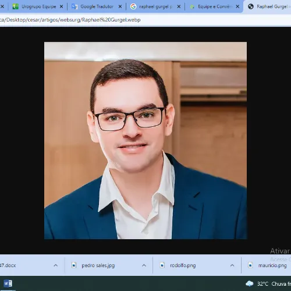Click the mauricio.png file icon
Image resolution: width=291 pixels, height=291 pixels.
(x=250, y=265)
